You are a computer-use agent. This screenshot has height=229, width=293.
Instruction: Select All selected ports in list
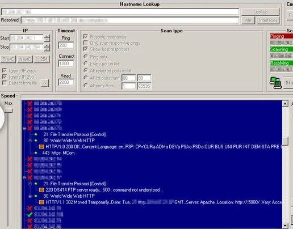tap(86, 70)
